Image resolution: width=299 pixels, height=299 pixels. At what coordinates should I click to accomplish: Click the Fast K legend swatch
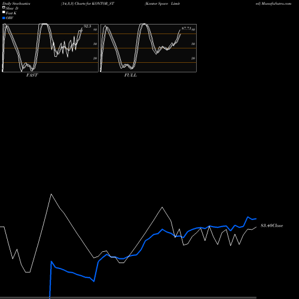click(4, 12)
